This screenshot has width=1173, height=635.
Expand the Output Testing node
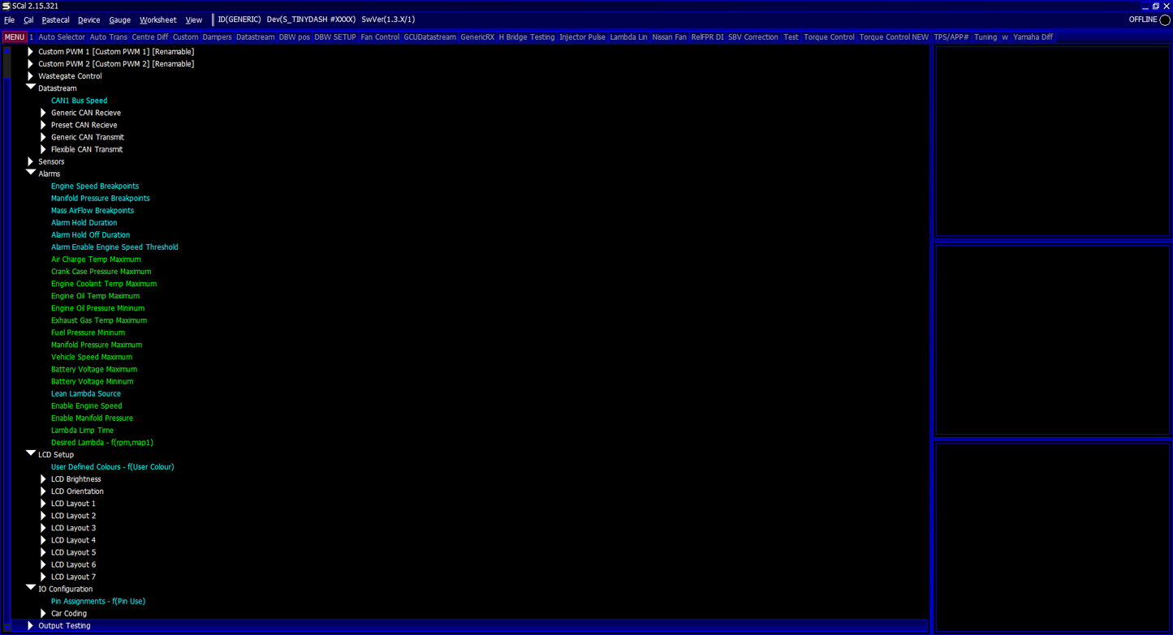point(31,625)
